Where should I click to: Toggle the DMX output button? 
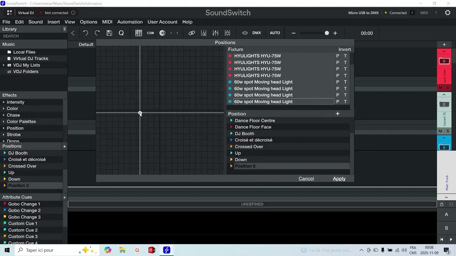tap(256, 33)
